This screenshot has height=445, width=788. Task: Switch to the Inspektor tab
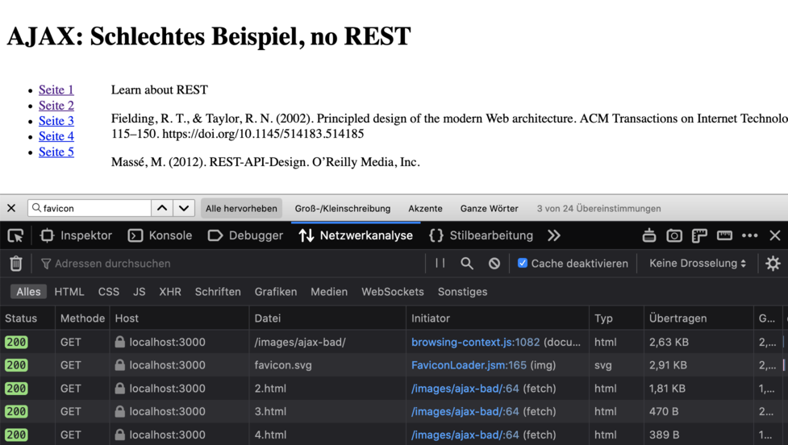[77, 235]
